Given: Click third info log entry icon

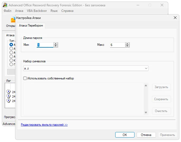Looking at the screenshot, I should click(x=8, y=101).
